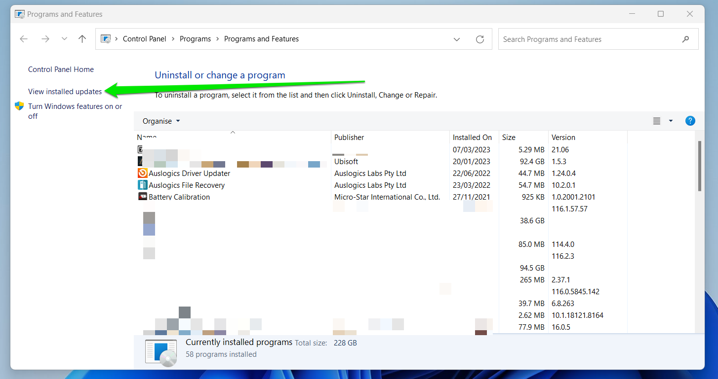Click the back navigation arrow
Viewport: 718px width, 379px height.
pyautogui.click(x=23, y=38)
